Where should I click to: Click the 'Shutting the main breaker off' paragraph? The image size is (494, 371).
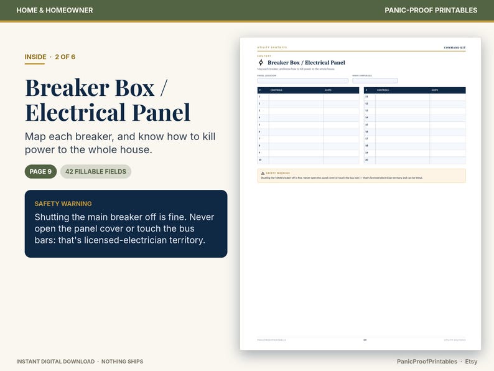coord(124,228)
